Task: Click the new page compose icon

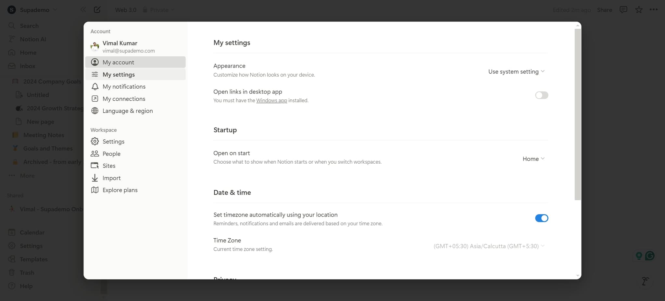Action: click(x=97, y=10)
